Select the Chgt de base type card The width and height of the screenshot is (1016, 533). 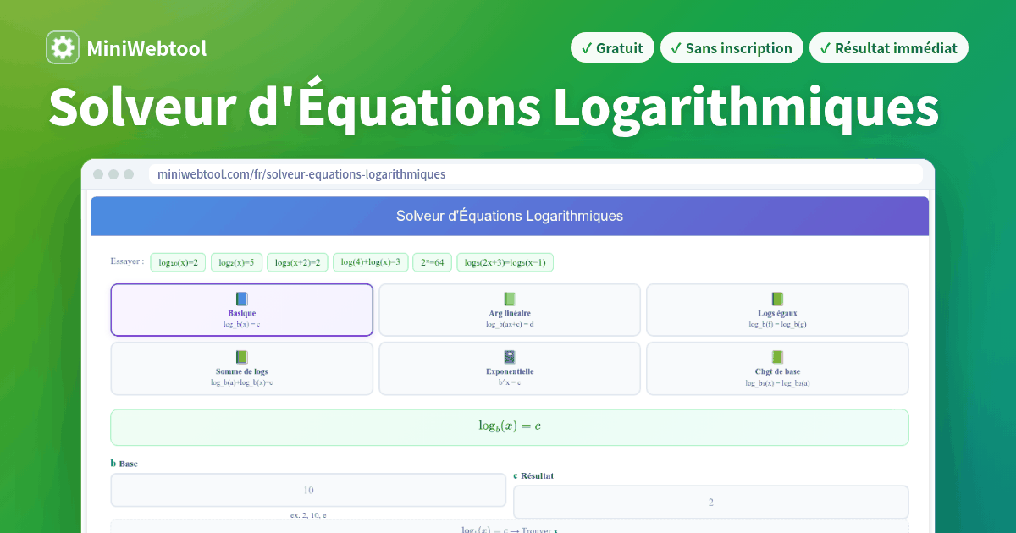(x=777, y=368)
